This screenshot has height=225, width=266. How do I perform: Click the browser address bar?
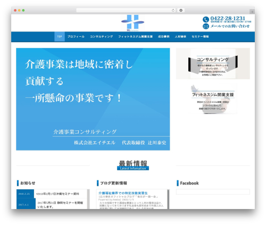(126, 11)
